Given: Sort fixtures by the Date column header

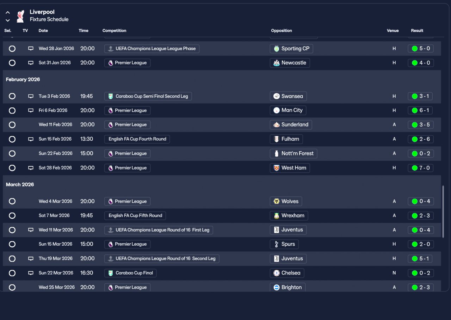Looking at the screenshot, I should [x=43, y=31].
